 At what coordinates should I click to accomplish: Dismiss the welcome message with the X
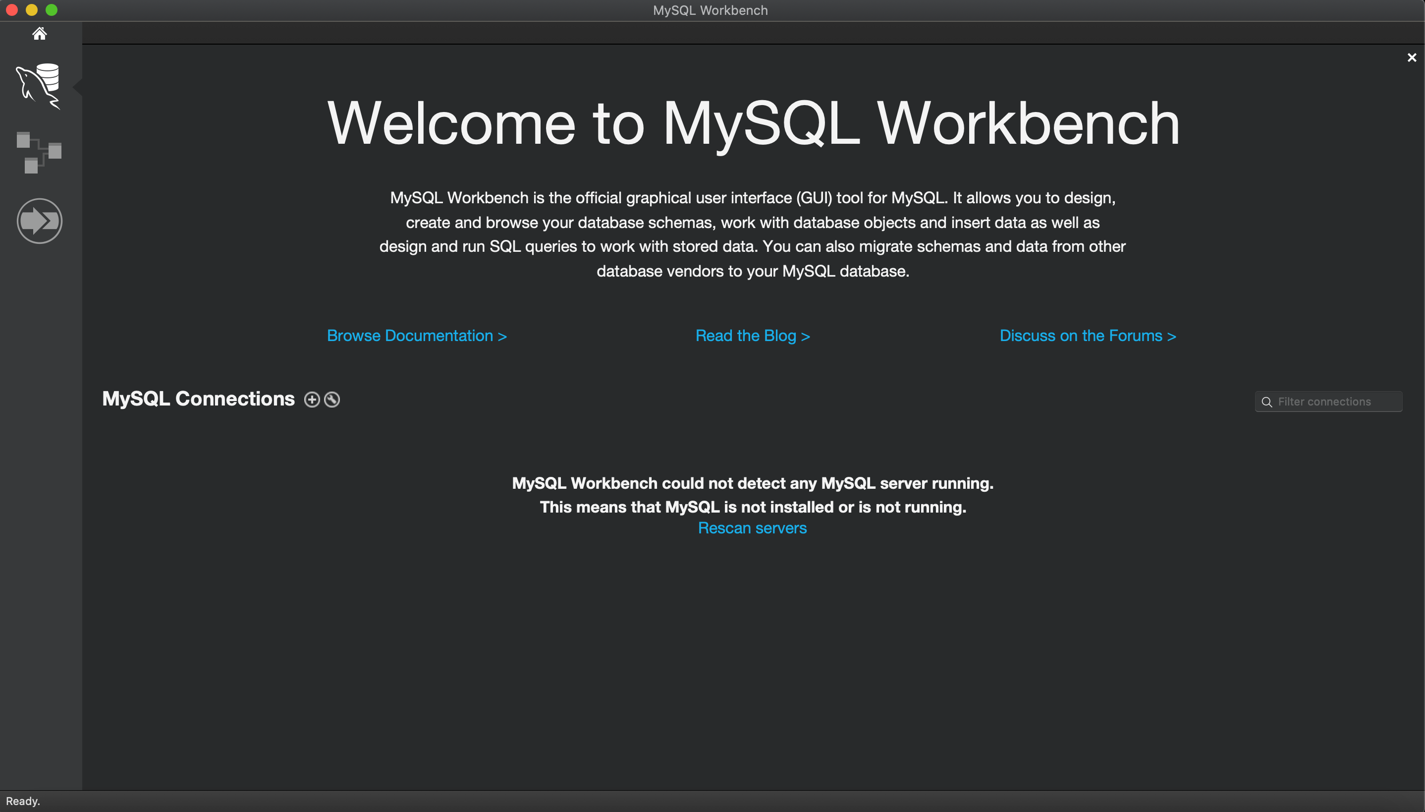point(1412,58)
